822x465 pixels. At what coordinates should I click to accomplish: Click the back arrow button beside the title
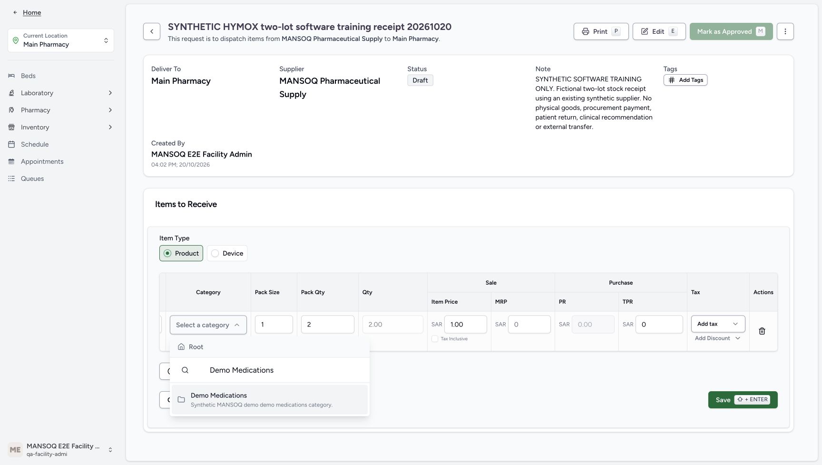click(152, 31)
